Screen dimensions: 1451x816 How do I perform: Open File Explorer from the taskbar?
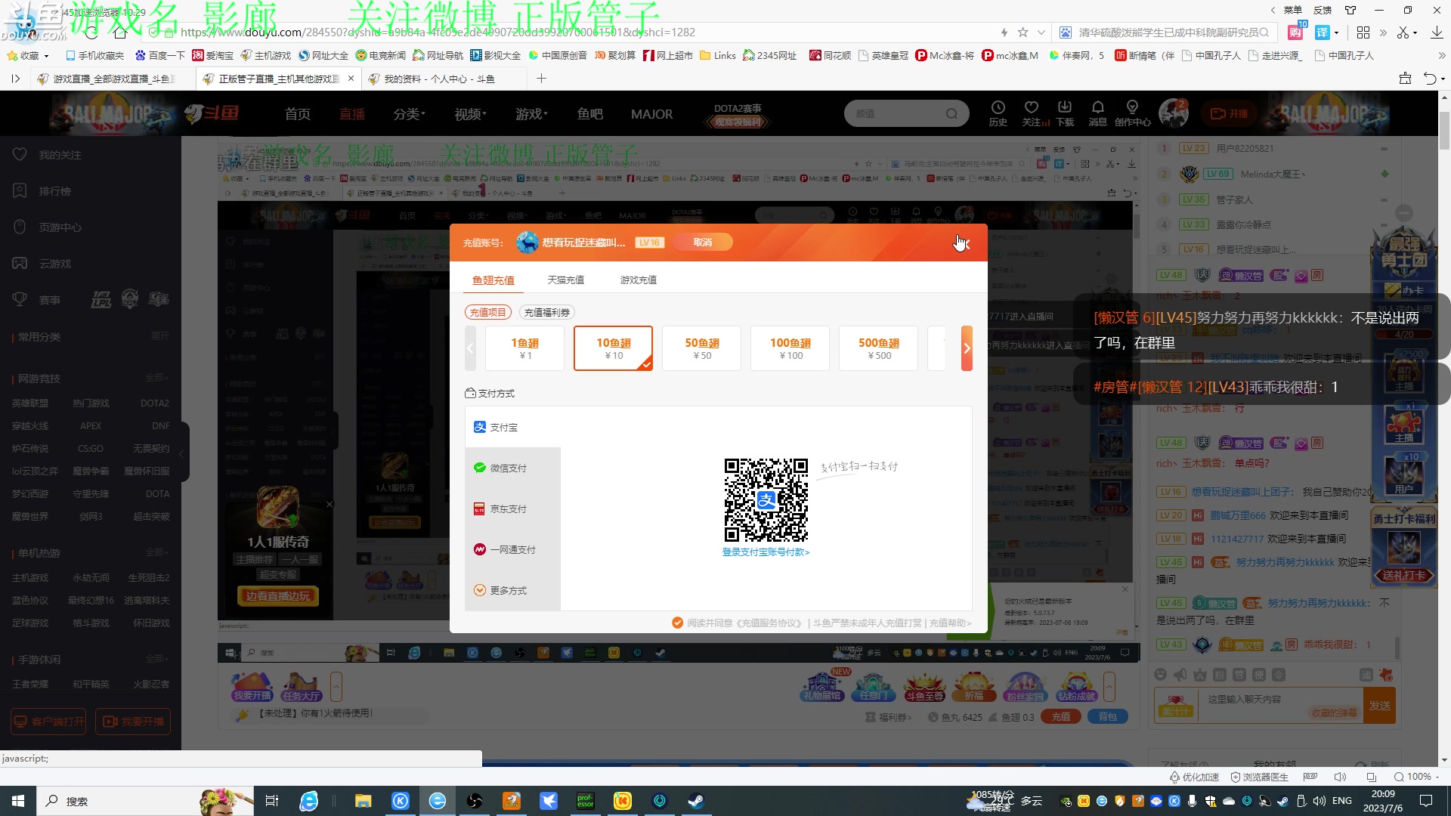[x=364, y=801]
